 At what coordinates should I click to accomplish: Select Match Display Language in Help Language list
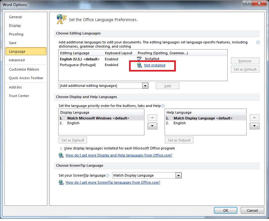[206, 118]
